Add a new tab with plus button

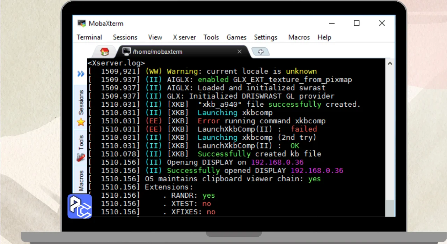point(261,52)
